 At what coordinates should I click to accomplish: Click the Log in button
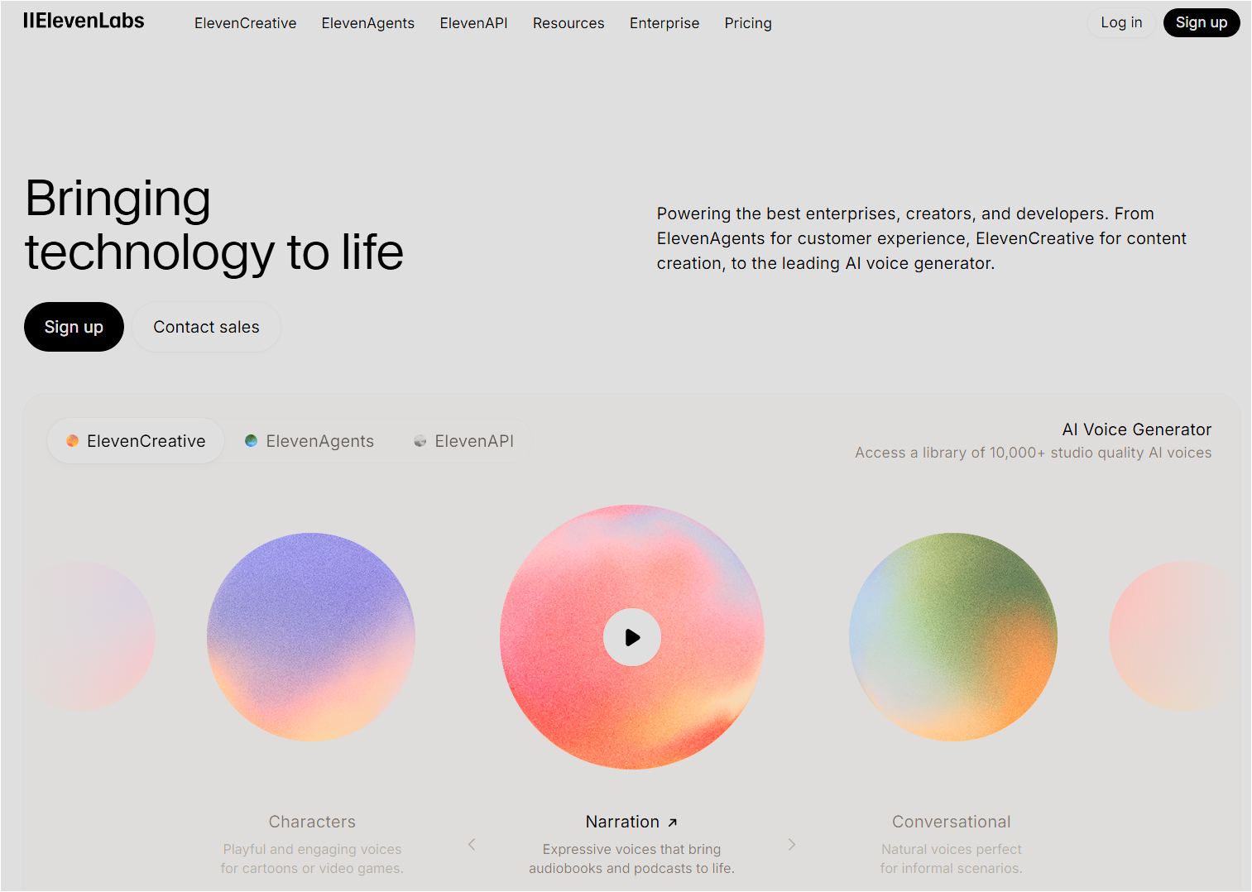tap(1121, 22)
